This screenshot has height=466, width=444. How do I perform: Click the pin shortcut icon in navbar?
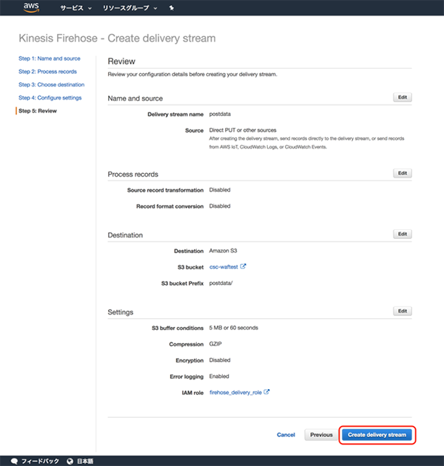pos(172,8)
